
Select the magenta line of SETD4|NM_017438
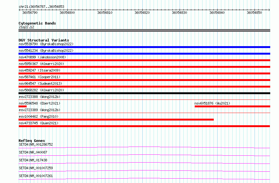[144, 163]
